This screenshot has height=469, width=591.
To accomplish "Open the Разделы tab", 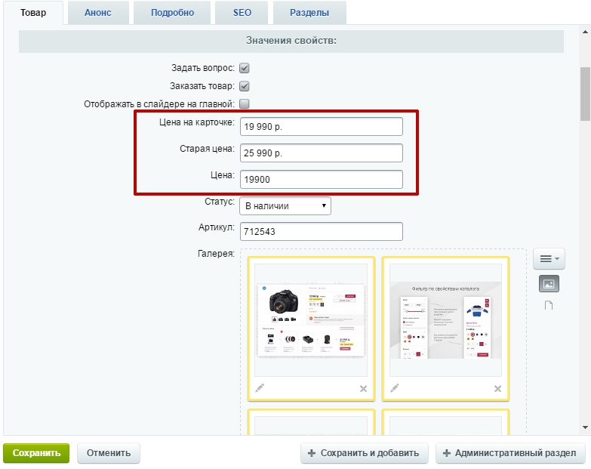I will [x=309, y=13].
